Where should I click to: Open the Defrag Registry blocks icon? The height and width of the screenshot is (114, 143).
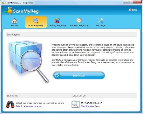pyautogui.click(x=57, y=21)
